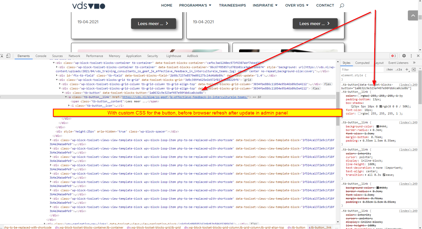422x229 pixels.
Task: Toggle the grid overlay badge in Elements
Action: tap(247, 80)
